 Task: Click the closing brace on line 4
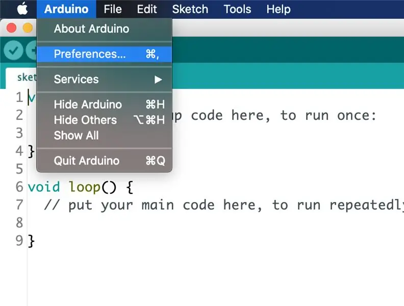click(31, 151)
